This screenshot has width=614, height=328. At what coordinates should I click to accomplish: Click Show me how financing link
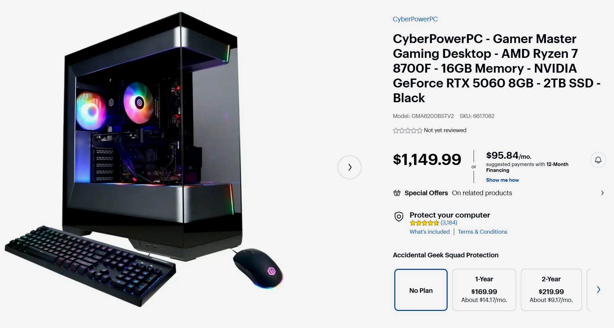pos(502,180)
